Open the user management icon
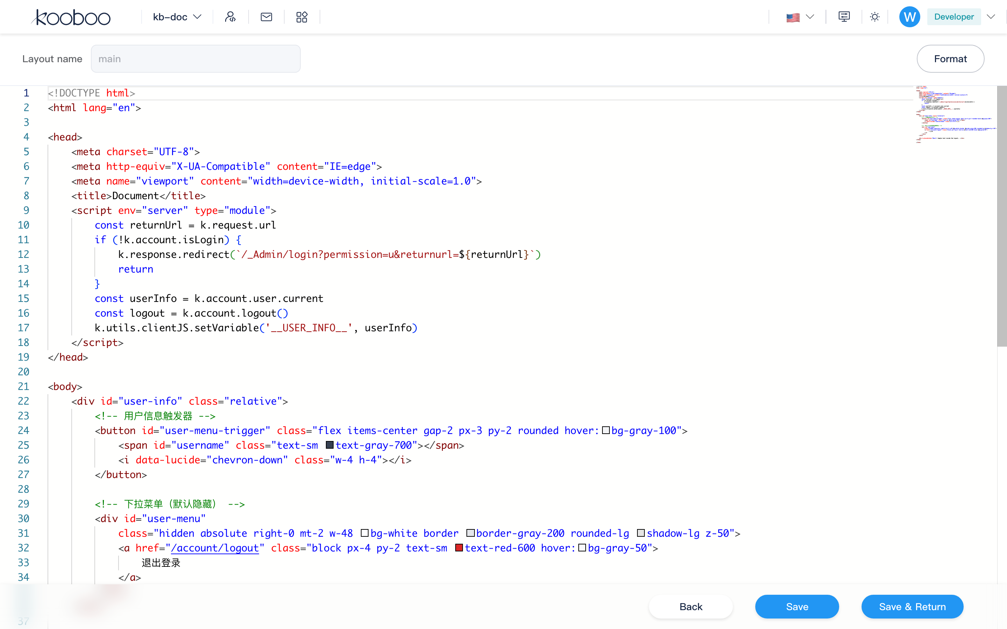Viewport: 1007px width, 629px height. 230,17
